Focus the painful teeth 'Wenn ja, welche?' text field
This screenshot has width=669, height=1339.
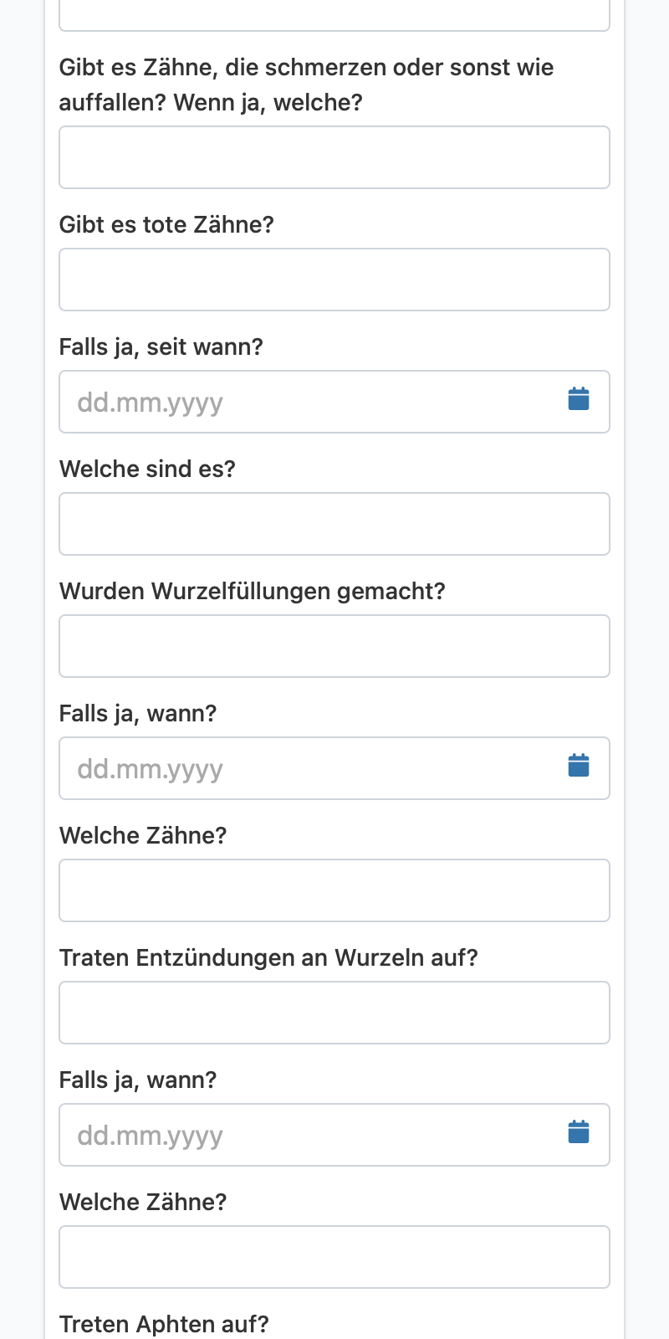point(334,157)
